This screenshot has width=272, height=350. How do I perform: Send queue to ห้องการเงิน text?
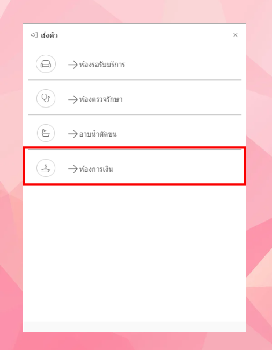click(x=96, y=169)
